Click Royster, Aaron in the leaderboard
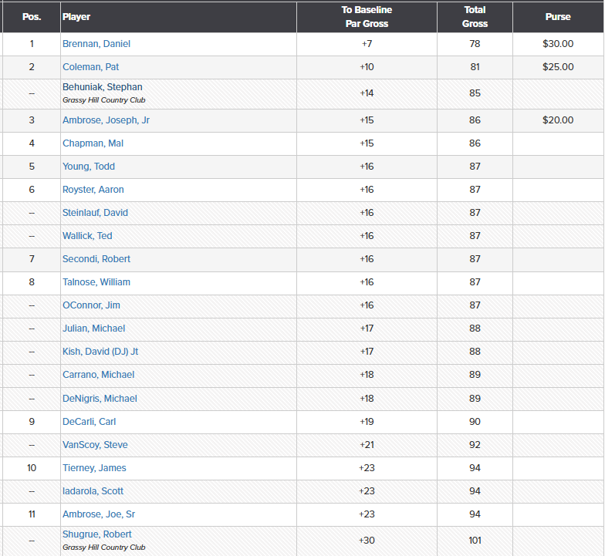The width and height of the screenshot is (605, 556). pyautogui.click(x=93, y=190)
